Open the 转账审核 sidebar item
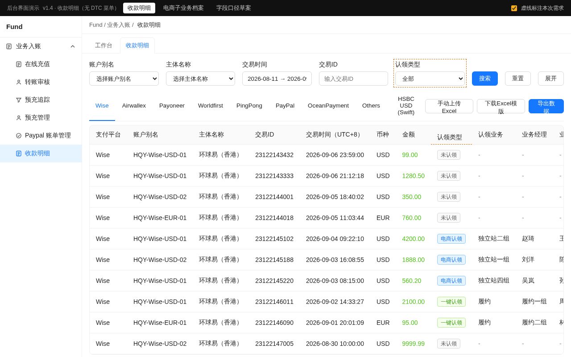This screenshot has width=571, height=357. (41, 82)
